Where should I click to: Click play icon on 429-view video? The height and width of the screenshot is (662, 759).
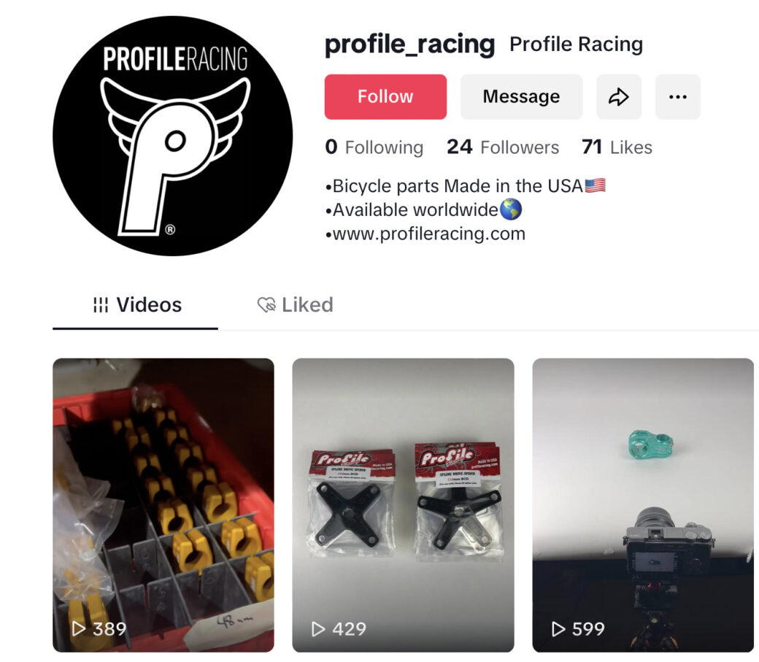click(318, 628)
